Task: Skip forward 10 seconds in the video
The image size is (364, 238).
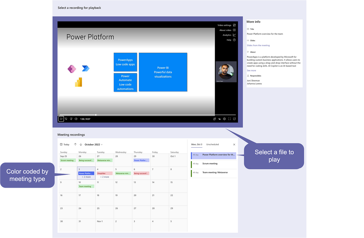Action: coord(71,119)
